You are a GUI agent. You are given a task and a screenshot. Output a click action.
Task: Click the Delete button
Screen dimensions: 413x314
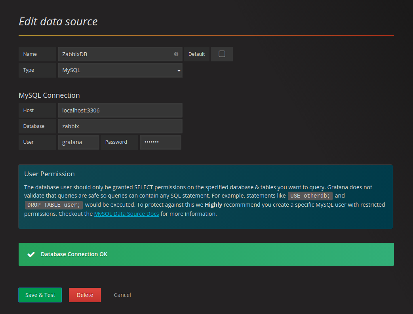[x=85, y=295]
